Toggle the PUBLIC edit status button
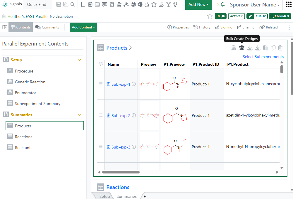Image resolution: width=293 pixels, height=199 pixels. click(257, 16)
